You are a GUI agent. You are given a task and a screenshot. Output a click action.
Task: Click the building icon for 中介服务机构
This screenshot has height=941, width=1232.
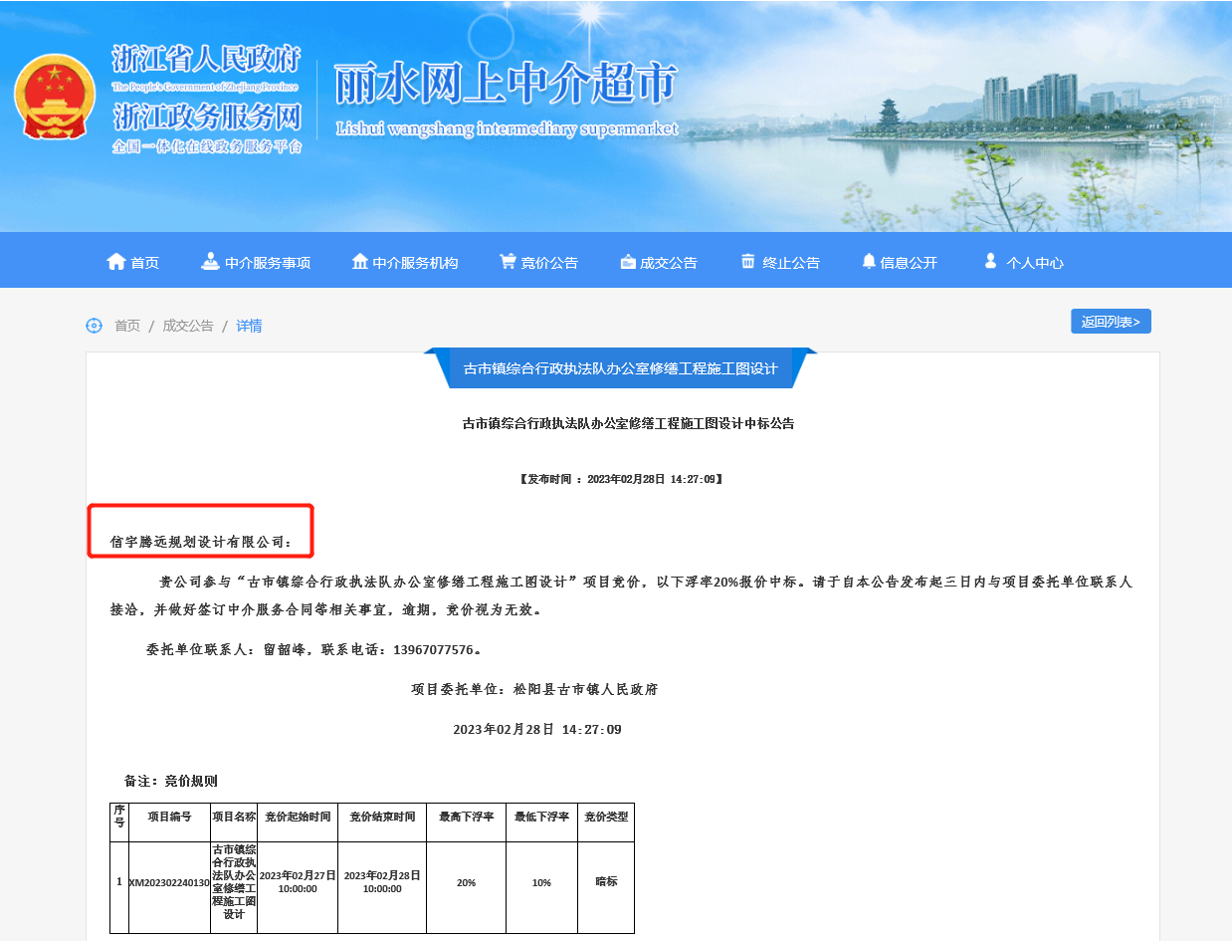(360, 261)
